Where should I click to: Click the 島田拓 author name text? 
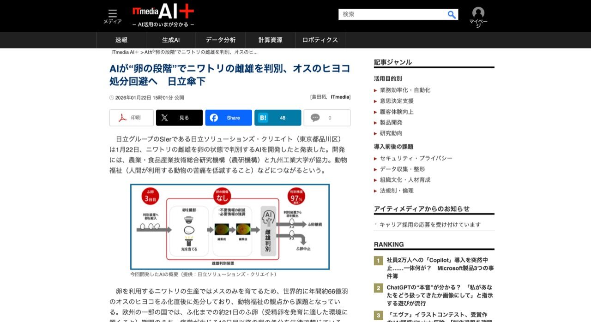pos(319,97)
